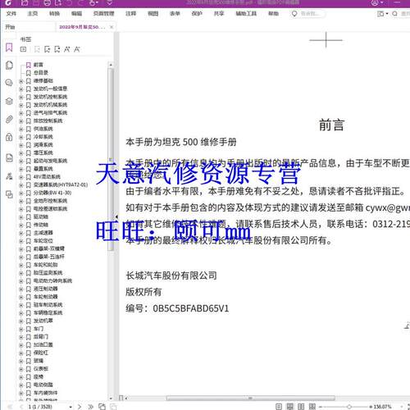Click the zoom in plus icon
This screenshot has width=410, height=410.
[371, 407]
